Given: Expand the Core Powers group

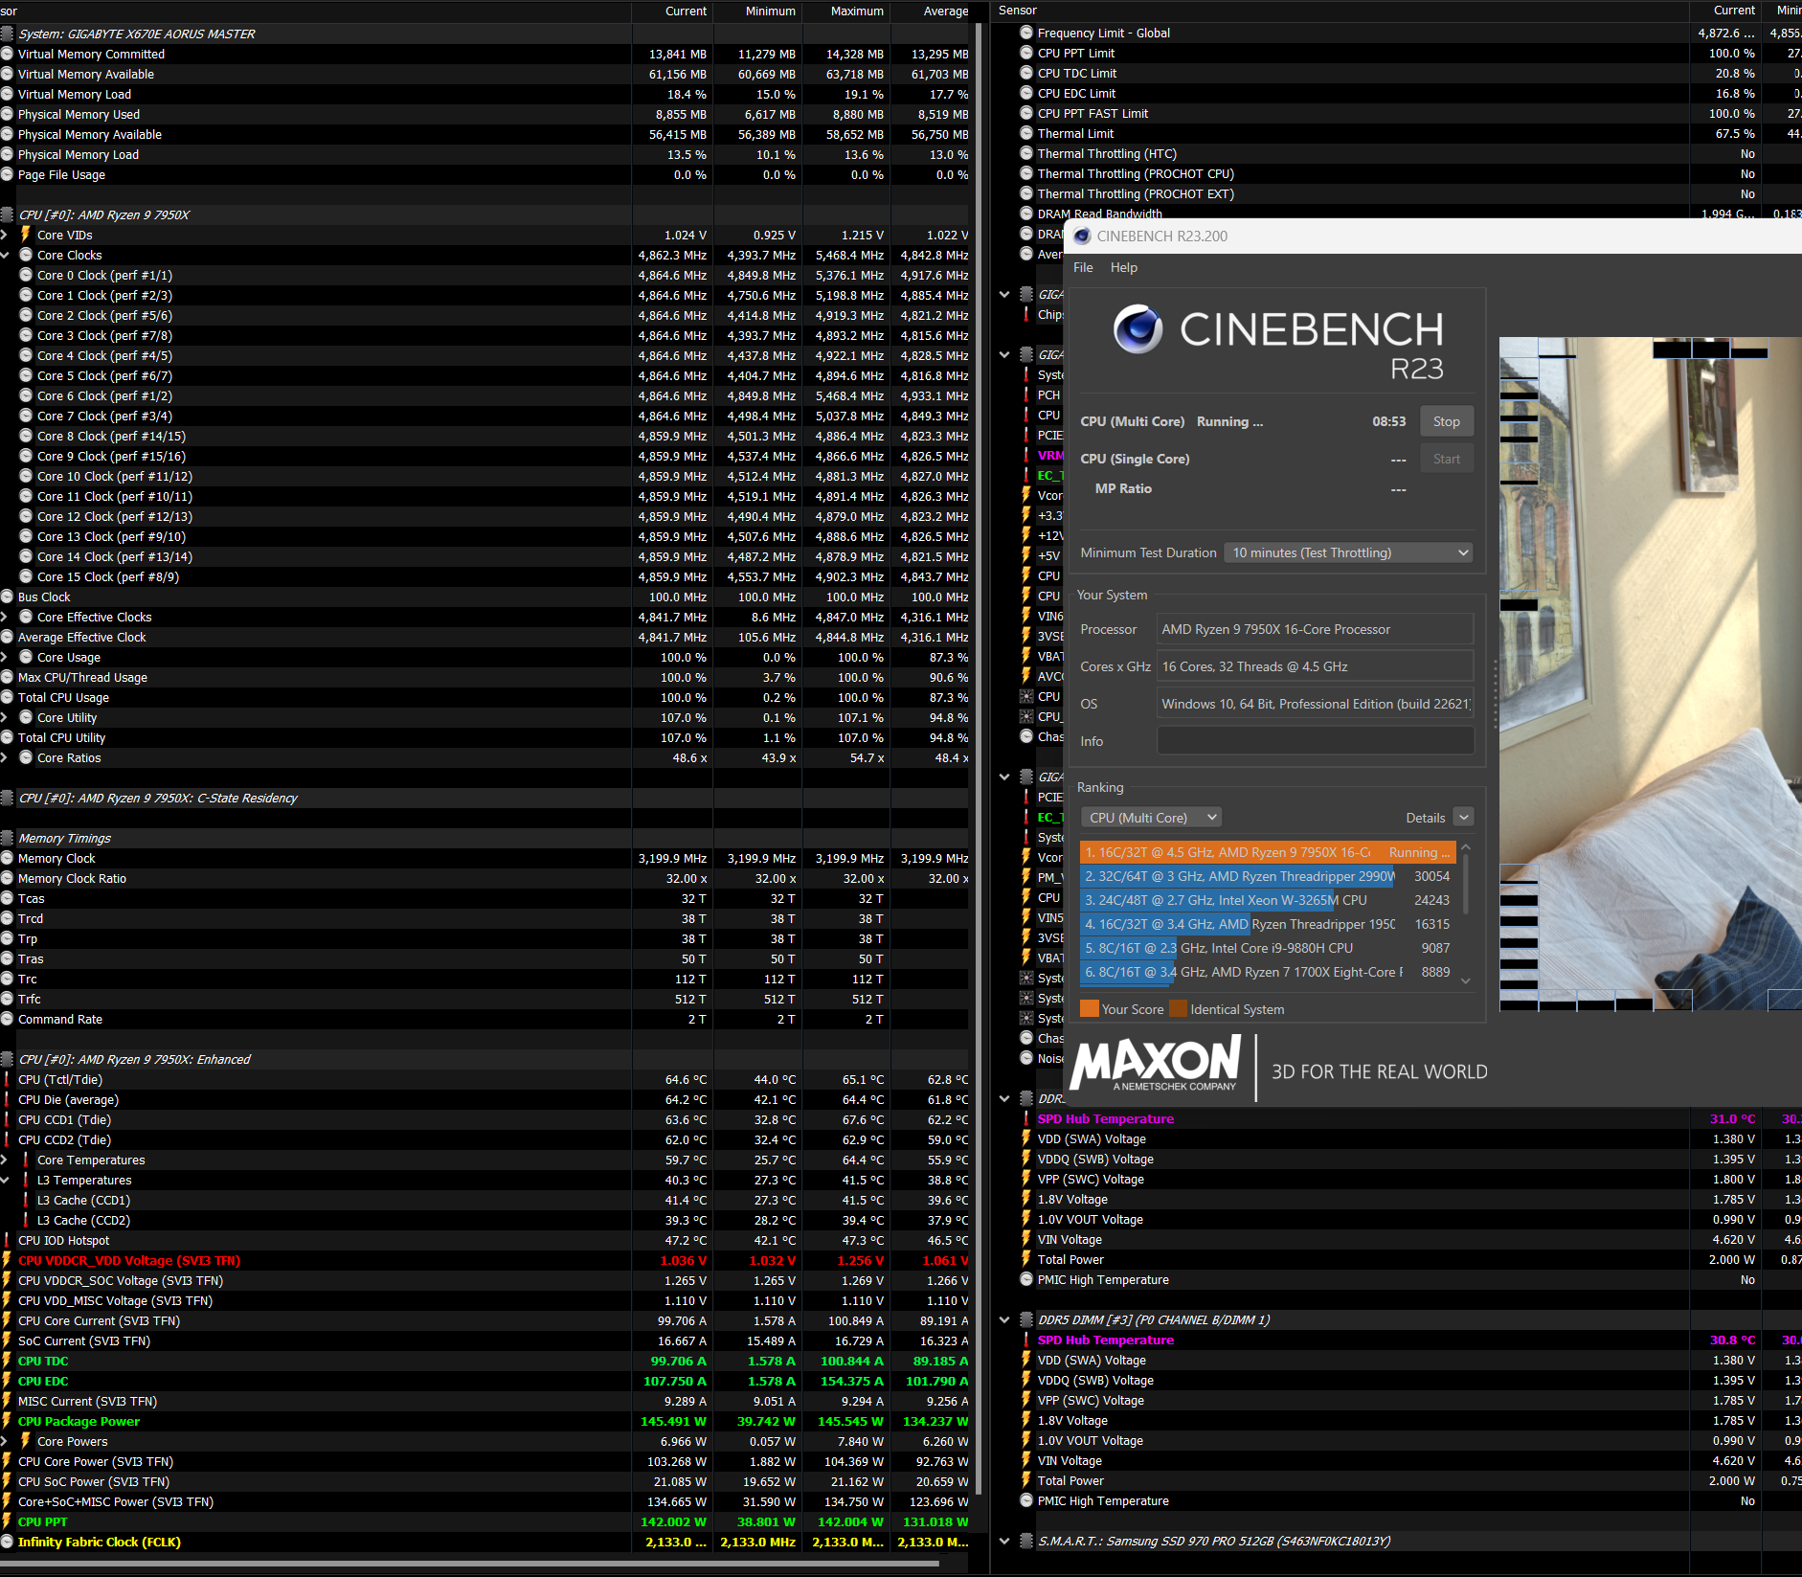Looking at the screenshot, I should pos(5,1442).
